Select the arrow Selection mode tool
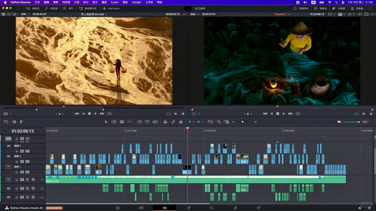 106,122
